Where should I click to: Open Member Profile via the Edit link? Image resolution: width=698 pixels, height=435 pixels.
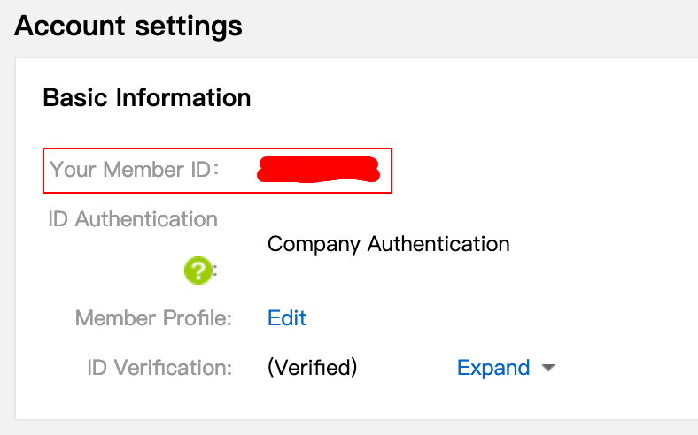(287, 318)
